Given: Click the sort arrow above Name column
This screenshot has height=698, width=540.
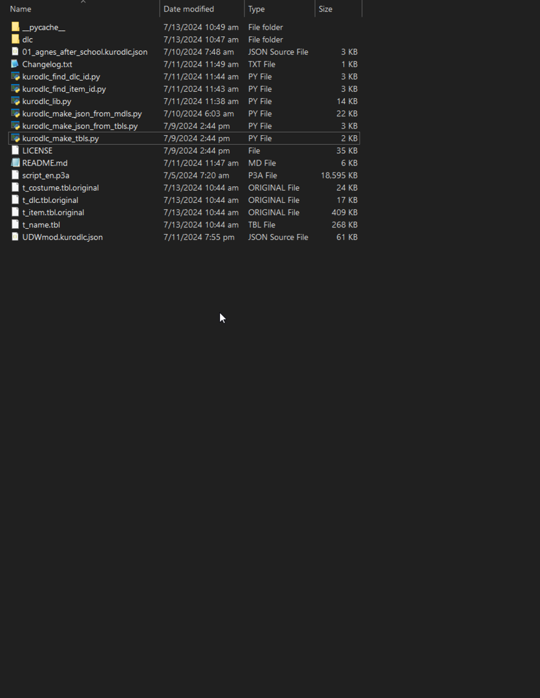Looking at the screenshot, I should [x=83, y=2].
